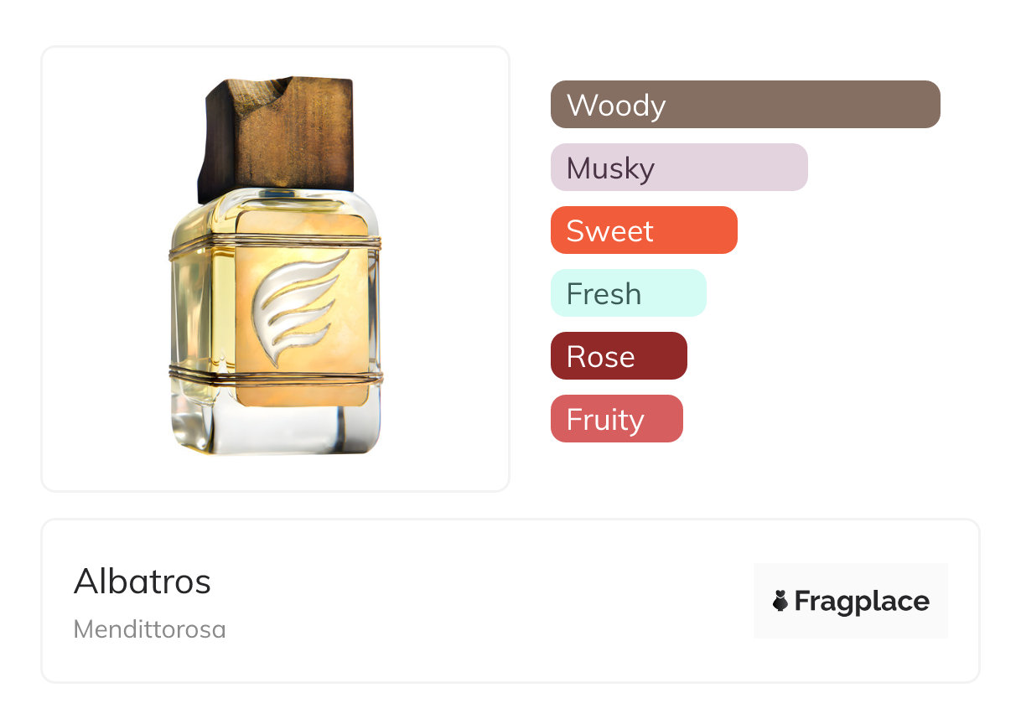
Task: Click the Fruity accord bar
Action: point(616,419)
